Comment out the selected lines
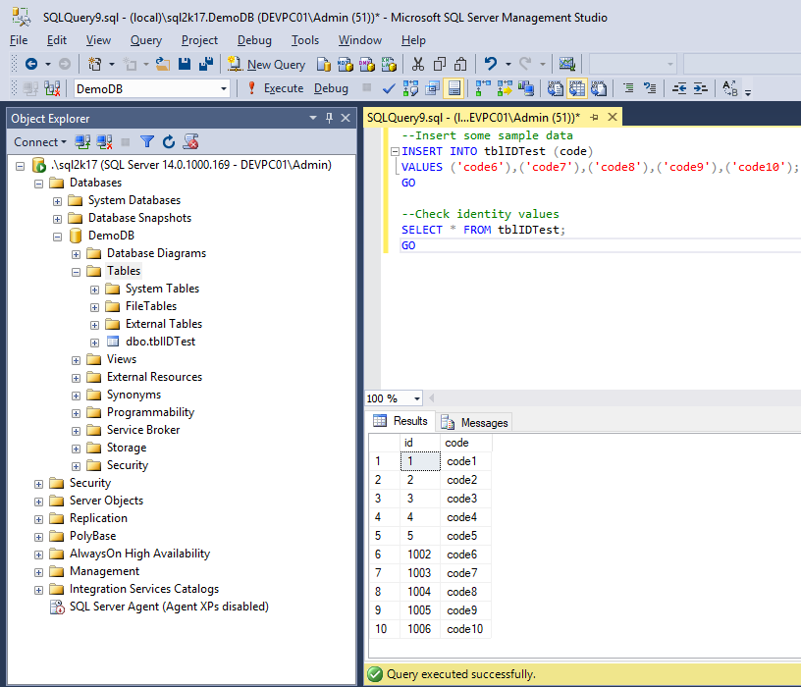This screenshot has width=801, height=687. 628,89
